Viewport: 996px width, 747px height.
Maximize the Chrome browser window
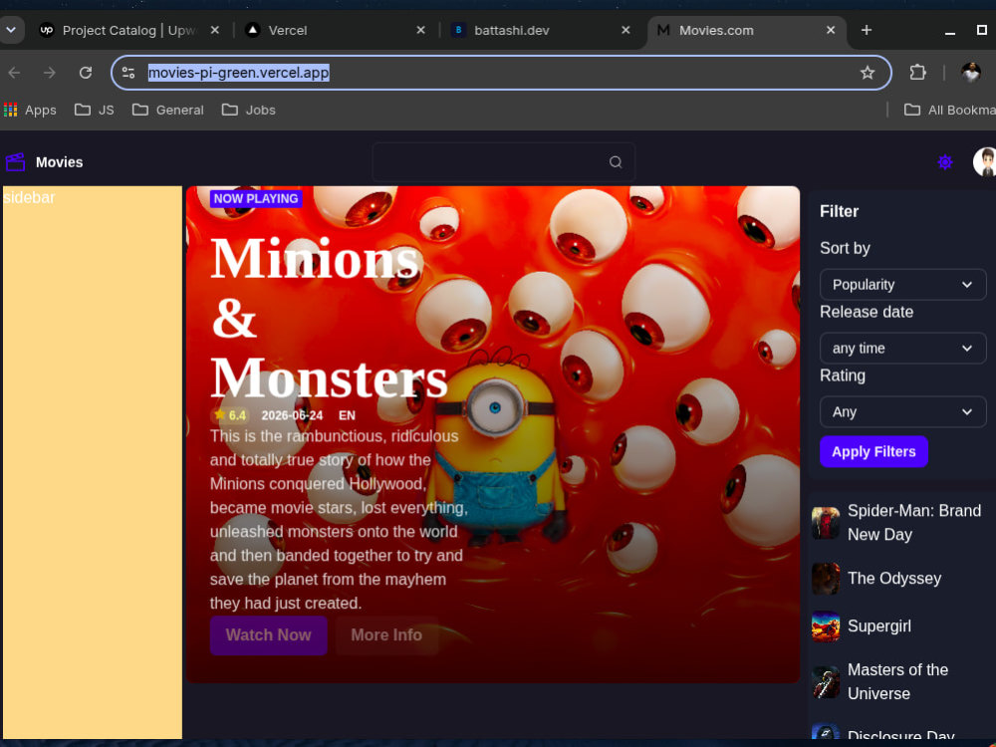(x=981, y=30)
